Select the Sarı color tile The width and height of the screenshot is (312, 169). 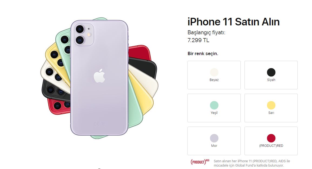coord(271,108)
